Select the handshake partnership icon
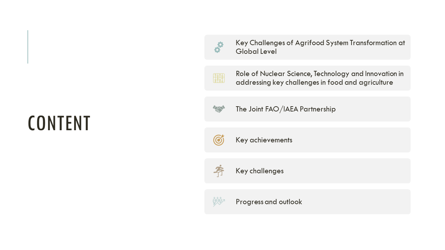Screen dimensions: 445x250 tap(219, 109)
